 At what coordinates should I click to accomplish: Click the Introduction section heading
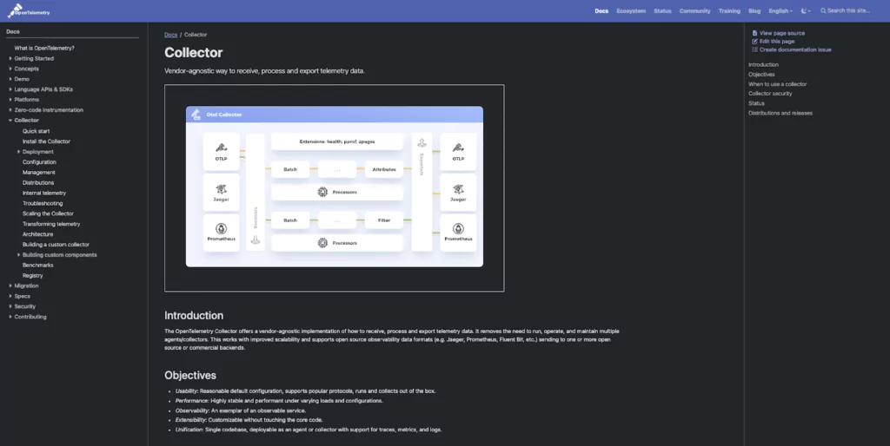click(194, 316)
